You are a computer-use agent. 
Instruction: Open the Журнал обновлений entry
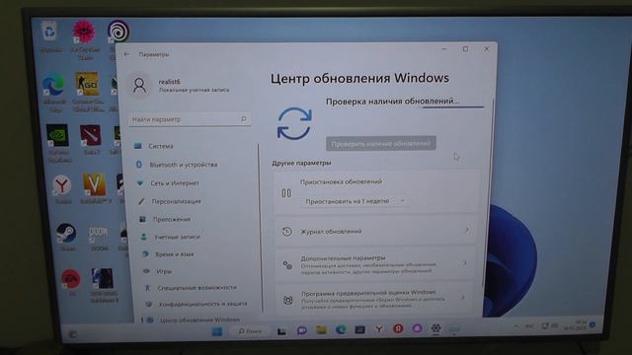375,231
